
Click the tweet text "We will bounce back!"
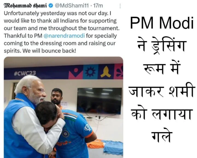[x=49, y=51]
